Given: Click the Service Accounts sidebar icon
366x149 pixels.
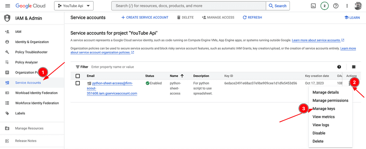Looking at the screenshot, I should [x=7, y=83].
